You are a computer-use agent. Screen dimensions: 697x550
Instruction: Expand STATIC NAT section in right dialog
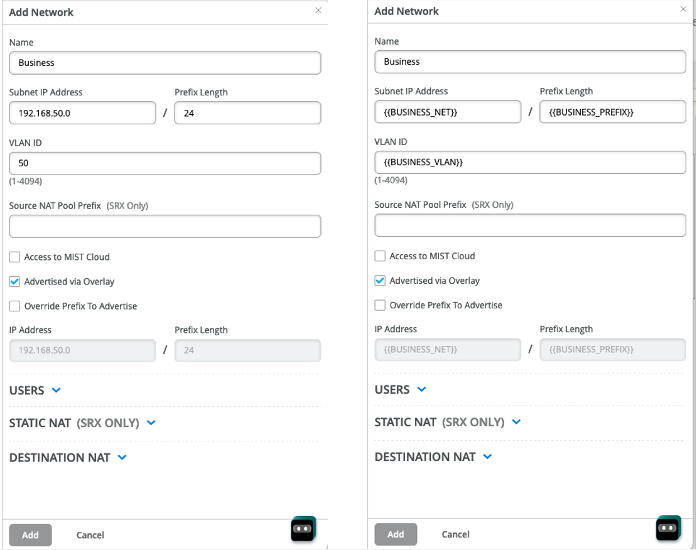click(x=516, y=422)
